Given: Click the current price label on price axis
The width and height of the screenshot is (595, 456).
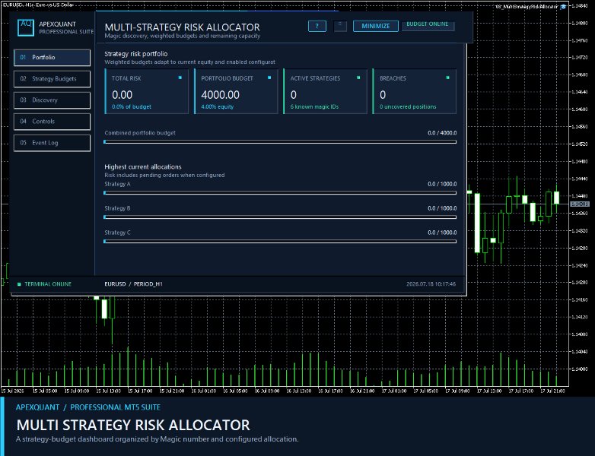Looking at the screenshot, I should pyautogui.click(x=580, y=204).
